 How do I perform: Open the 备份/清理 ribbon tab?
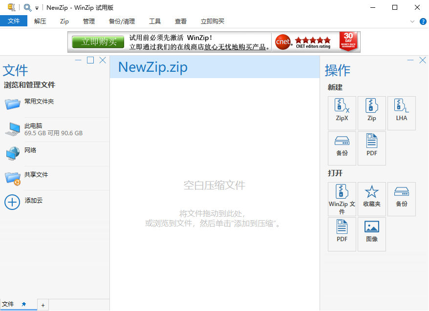click(x=122, y=21)
